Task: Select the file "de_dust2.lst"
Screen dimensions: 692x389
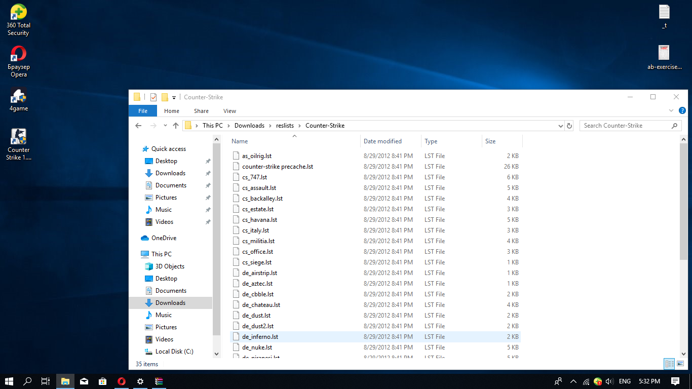Action: (x=258, y=326)
